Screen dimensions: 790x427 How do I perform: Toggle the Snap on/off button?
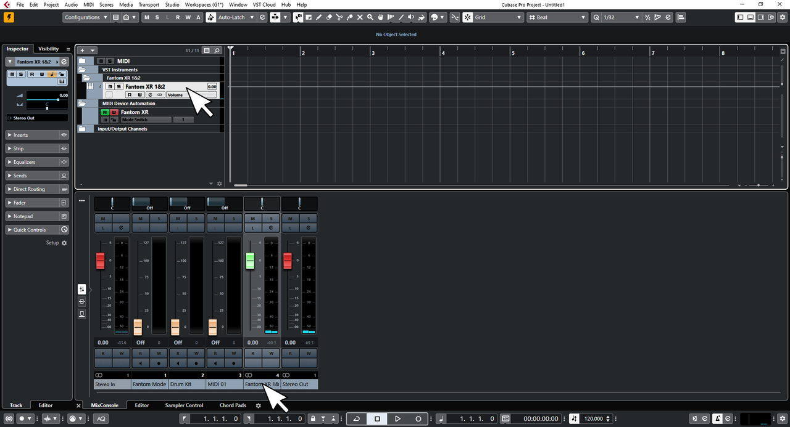click(x=467, y=17)
